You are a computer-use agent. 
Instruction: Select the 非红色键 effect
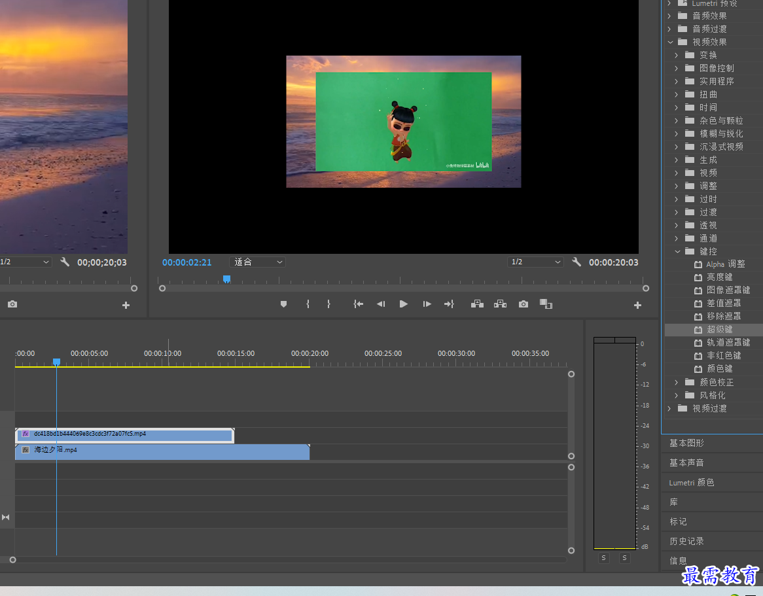[724, 356]
